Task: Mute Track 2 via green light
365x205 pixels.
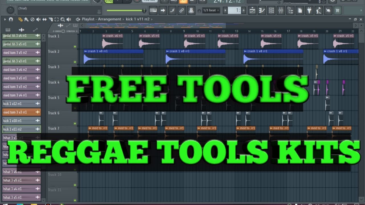Action: [75, 62]
